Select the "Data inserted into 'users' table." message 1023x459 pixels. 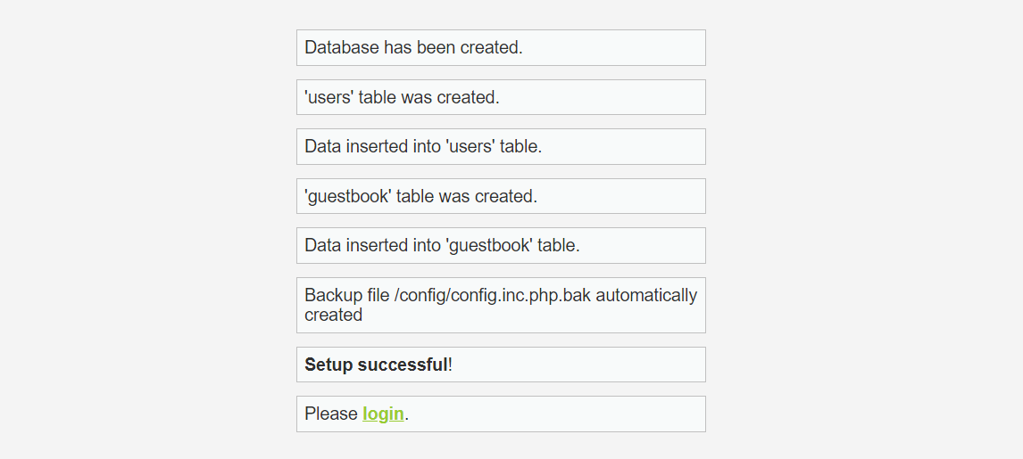[x=423, y=147]
